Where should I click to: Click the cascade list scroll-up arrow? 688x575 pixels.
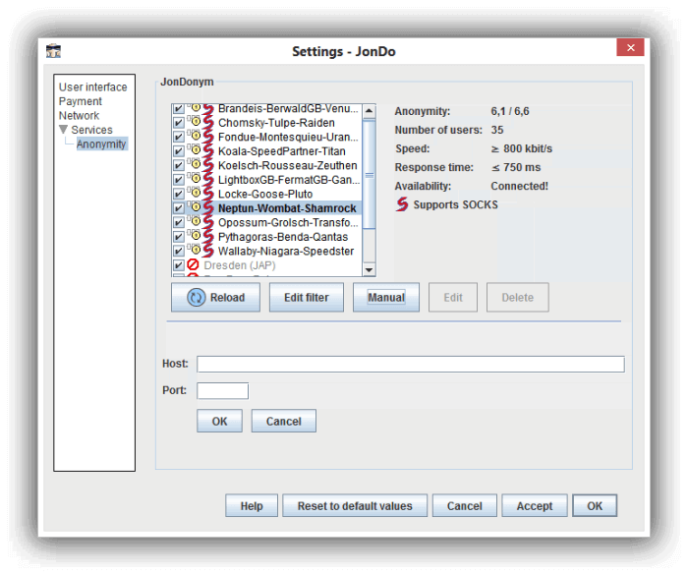(x=369, y=111)
